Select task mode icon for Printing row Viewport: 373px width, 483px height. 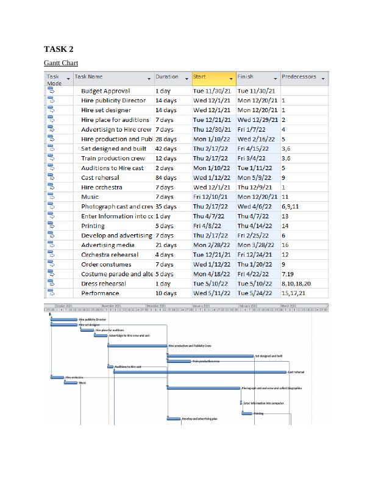(51, 226)
